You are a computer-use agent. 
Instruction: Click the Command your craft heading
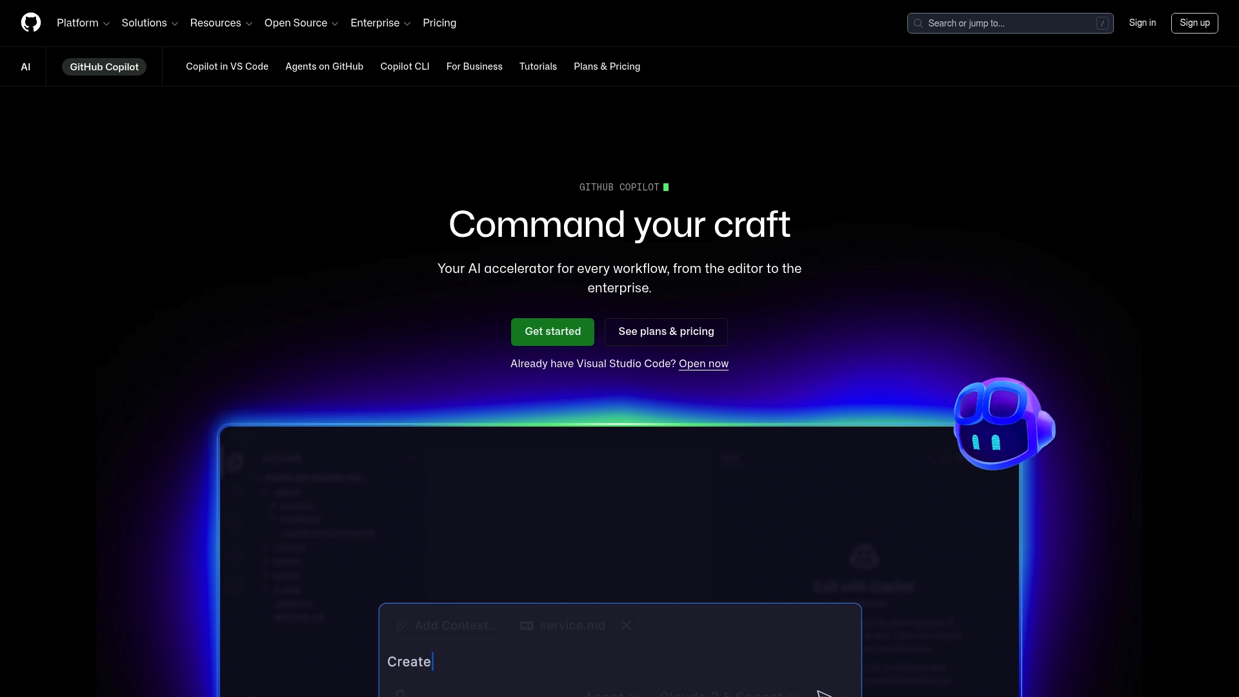(x=619, y=225)
